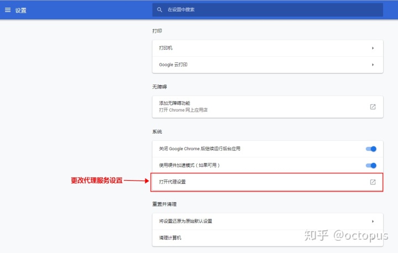
Task: Open 清理计算机 cleanup row
Action: pos(268,238)
